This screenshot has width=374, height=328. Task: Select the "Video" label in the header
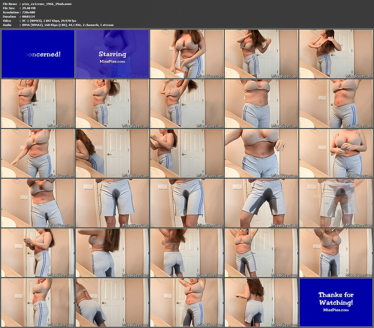[7, 20]
